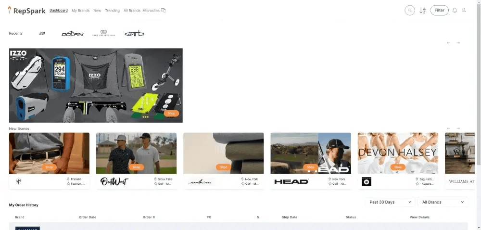Click Shop button on IZZO banner

[x=172, y=113]
